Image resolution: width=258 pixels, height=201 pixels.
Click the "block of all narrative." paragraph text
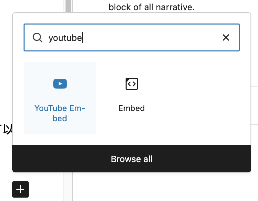[x=152, y=7]
